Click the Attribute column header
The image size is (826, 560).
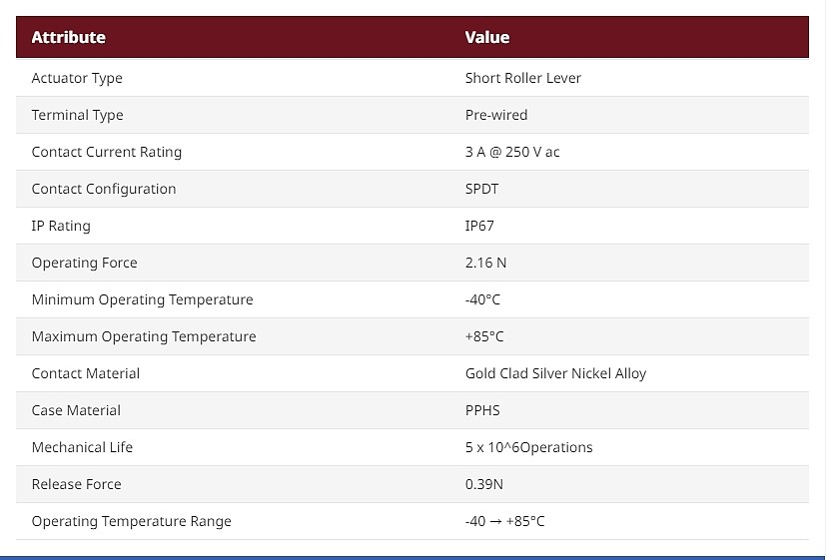pyautogui.click(x=69, y=37)
